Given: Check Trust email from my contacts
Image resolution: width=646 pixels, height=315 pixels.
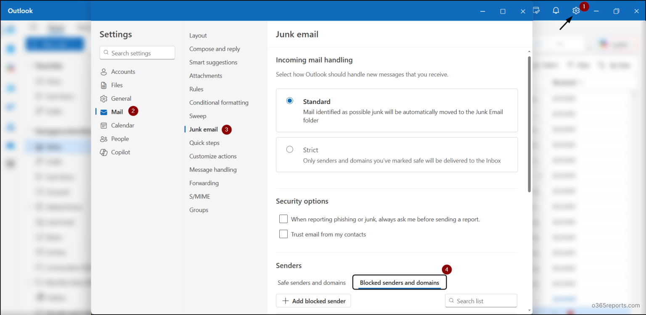Looking at the screenshot, I should pos(283,234).
